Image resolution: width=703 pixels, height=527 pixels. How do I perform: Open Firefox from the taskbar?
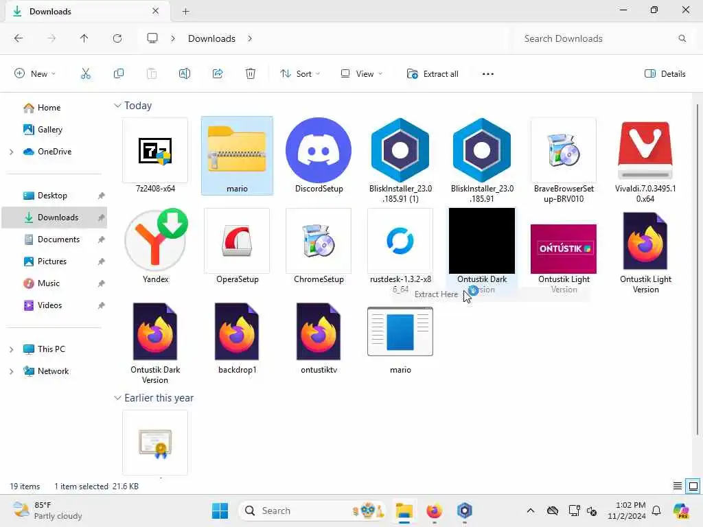pos(434,511)
